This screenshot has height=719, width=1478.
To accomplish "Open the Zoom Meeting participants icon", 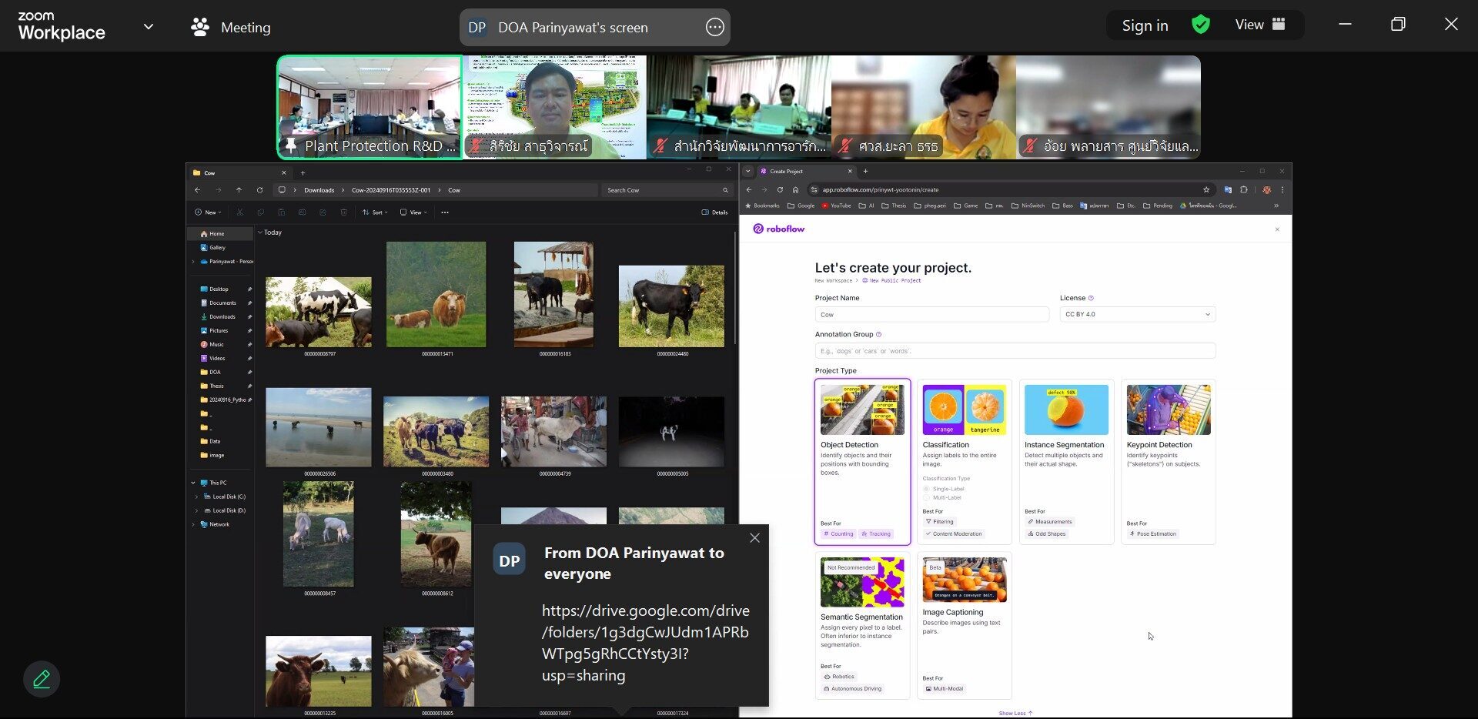I will (200, 27).
